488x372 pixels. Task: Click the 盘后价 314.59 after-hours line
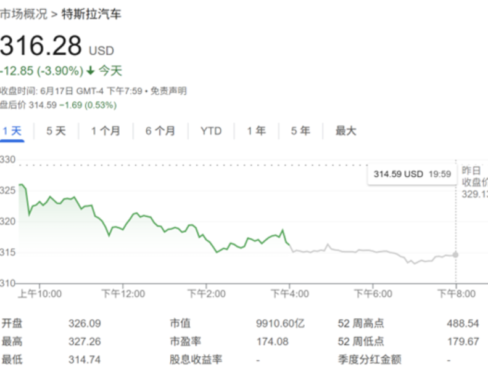tap(58, 105)
